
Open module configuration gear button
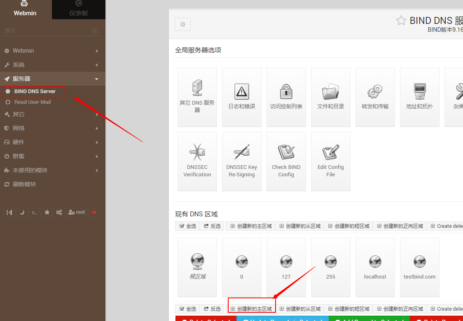coord(183,24)
